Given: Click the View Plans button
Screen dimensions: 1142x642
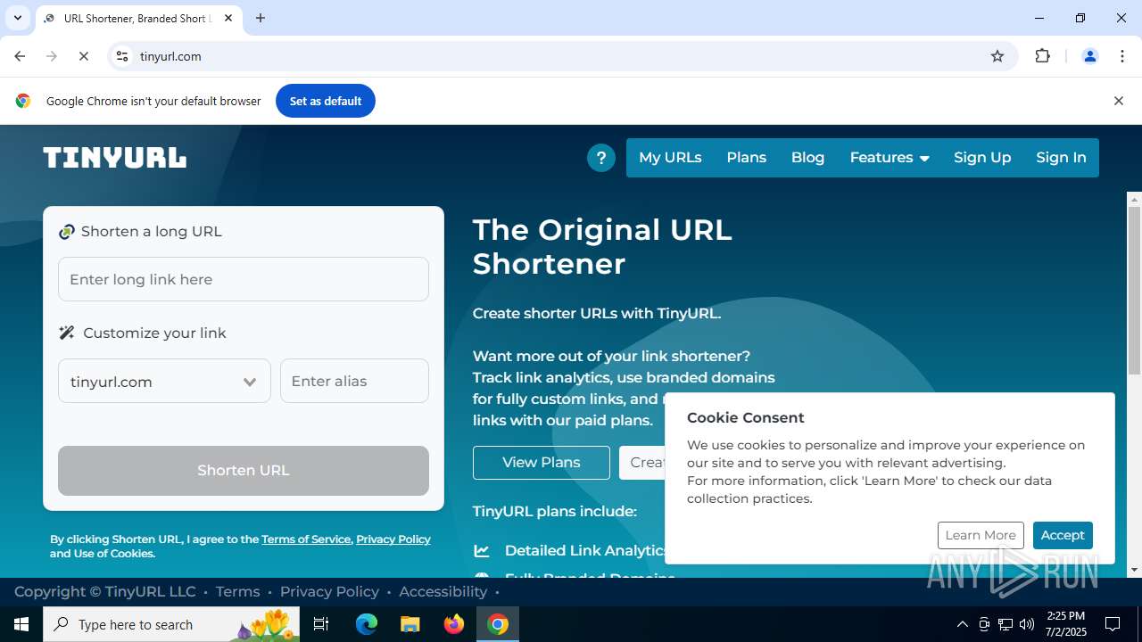Looking at the screenshot, I should 542,463.
